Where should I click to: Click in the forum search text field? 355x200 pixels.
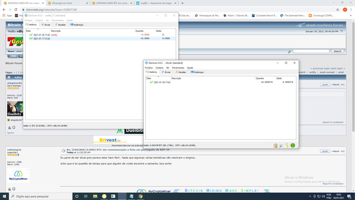pos(311,51)
